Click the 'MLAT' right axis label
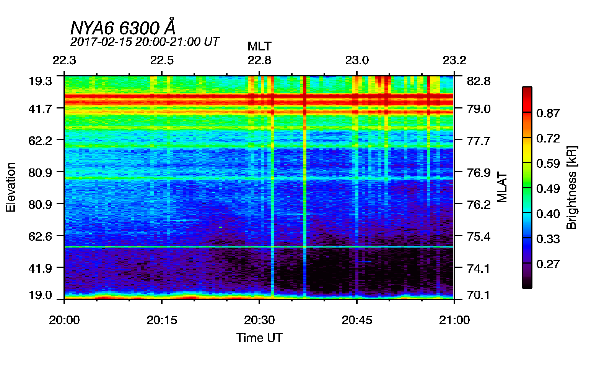This screenshot has height=382, width=612. point(502,187)
